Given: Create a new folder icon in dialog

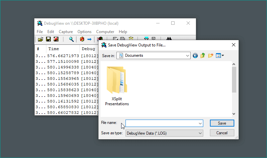Looking at the screenshot, I should coord(211,55).
